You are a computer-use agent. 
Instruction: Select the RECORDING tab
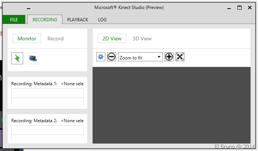click(x=45, y=19)
